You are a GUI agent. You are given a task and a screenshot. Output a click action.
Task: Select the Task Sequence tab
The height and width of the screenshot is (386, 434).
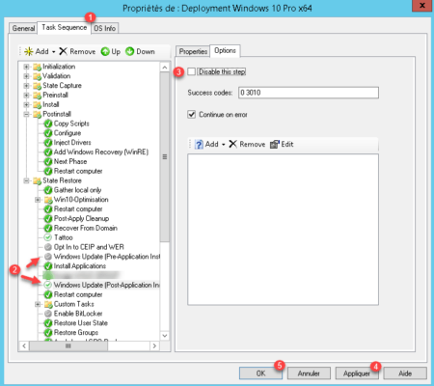click(x=64, y=27)
